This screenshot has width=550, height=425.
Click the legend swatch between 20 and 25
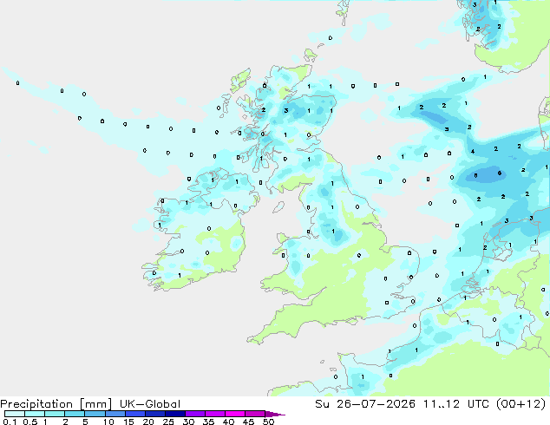coord(154,414)
